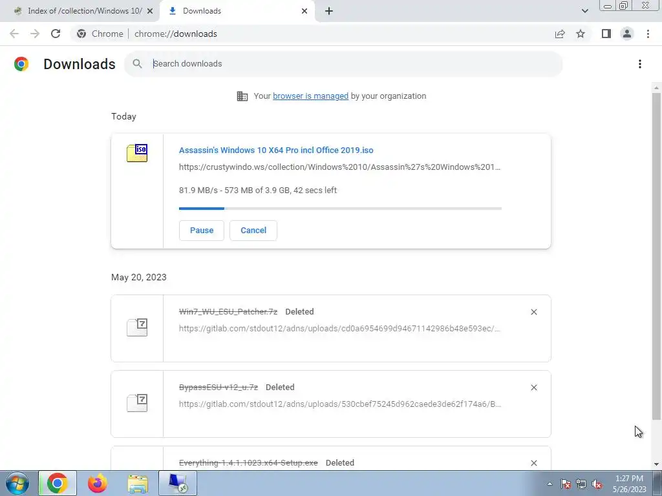Click the download progress bar
This screenshot has width=662, height=496.
(340, 209)
